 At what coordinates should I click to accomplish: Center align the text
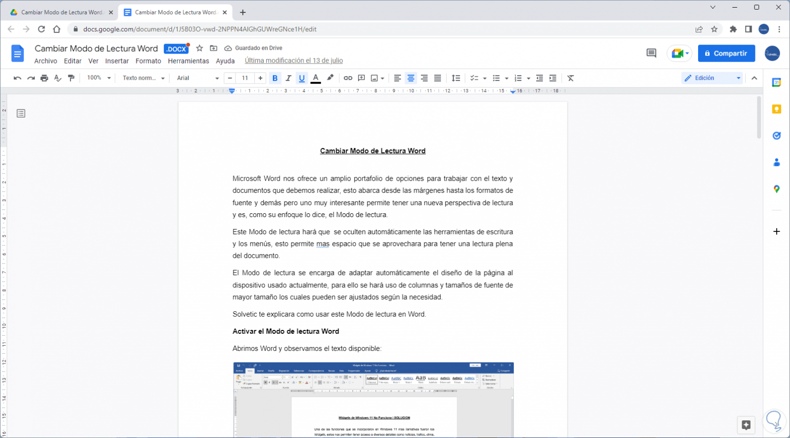click(x=411, y=78)
